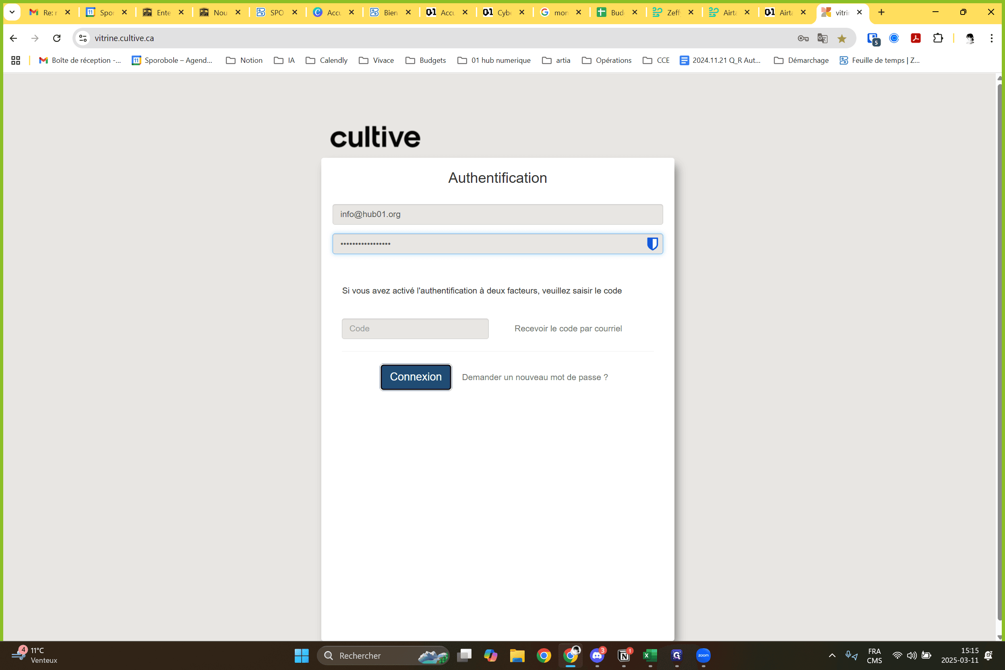Open 'Feuille de temps' bookmark
Image resolution: width=1005 pixels, height=670 pixels.
(x=879, y=60)
